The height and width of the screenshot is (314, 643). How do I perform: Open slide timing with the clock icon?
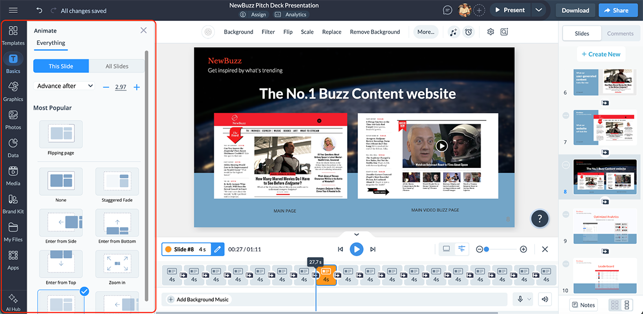tap(469, 32)
